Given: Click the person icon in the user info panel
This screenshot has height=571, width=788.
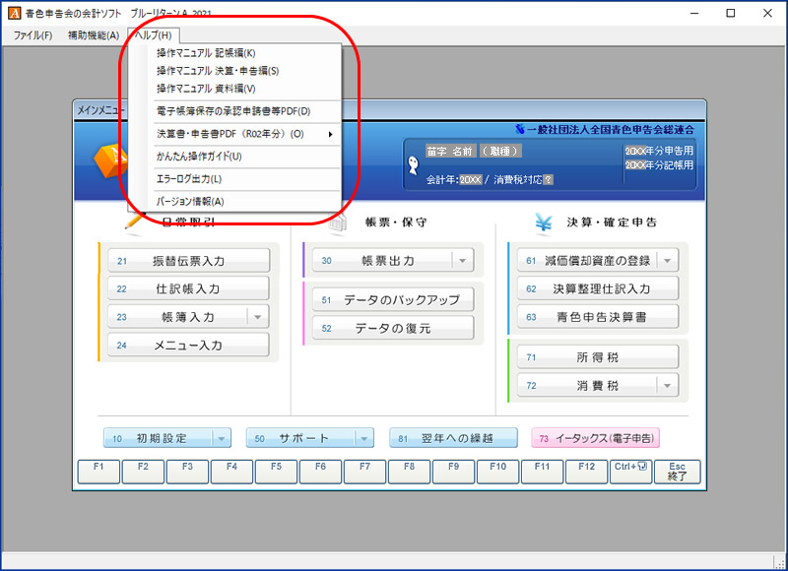Looking at the screenshot, I should pos(414,165).
